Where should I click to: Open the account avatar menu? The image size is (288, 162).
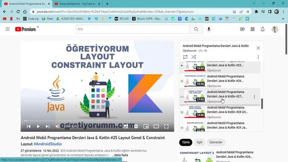click(x=275, y=29)
